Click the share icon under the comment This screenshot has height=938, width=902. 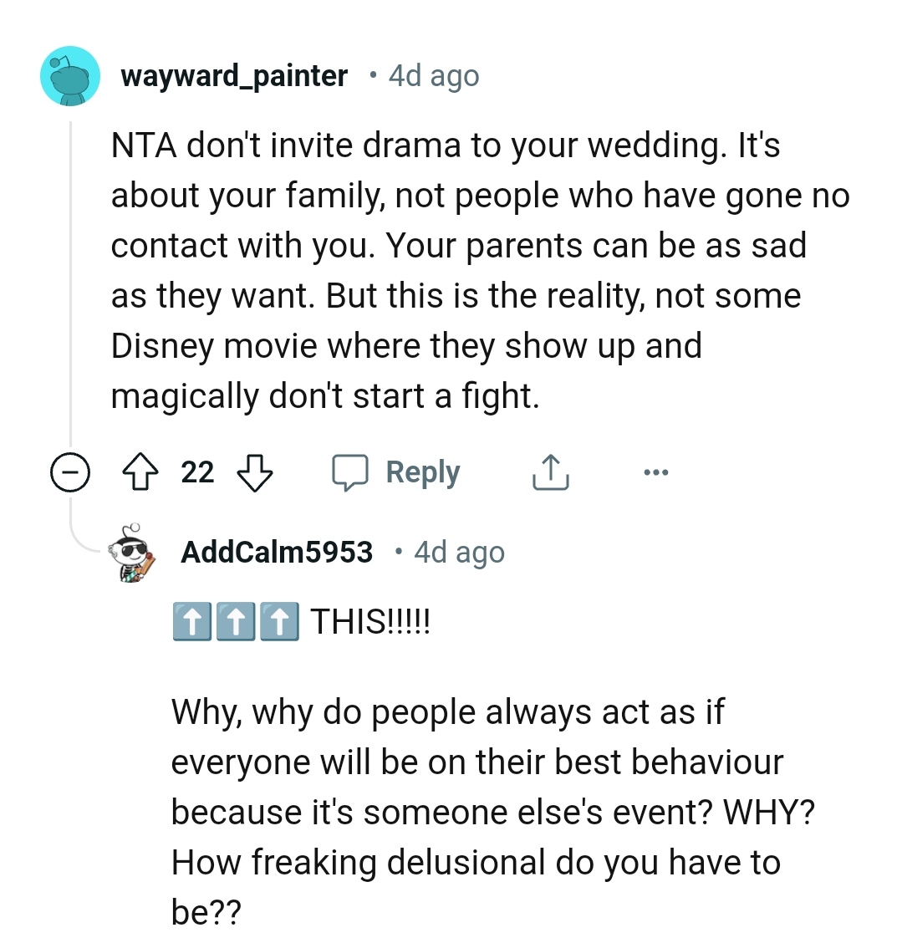point(550,473)
